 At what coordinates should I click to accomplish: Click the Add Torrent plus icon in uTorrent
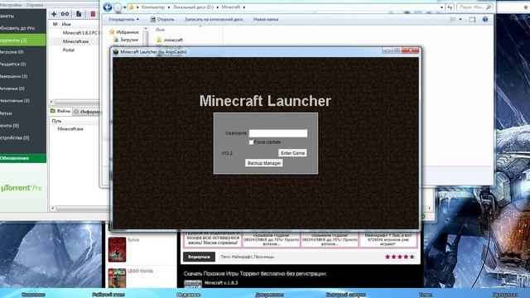pyautogui.click(x=54, y=14)
